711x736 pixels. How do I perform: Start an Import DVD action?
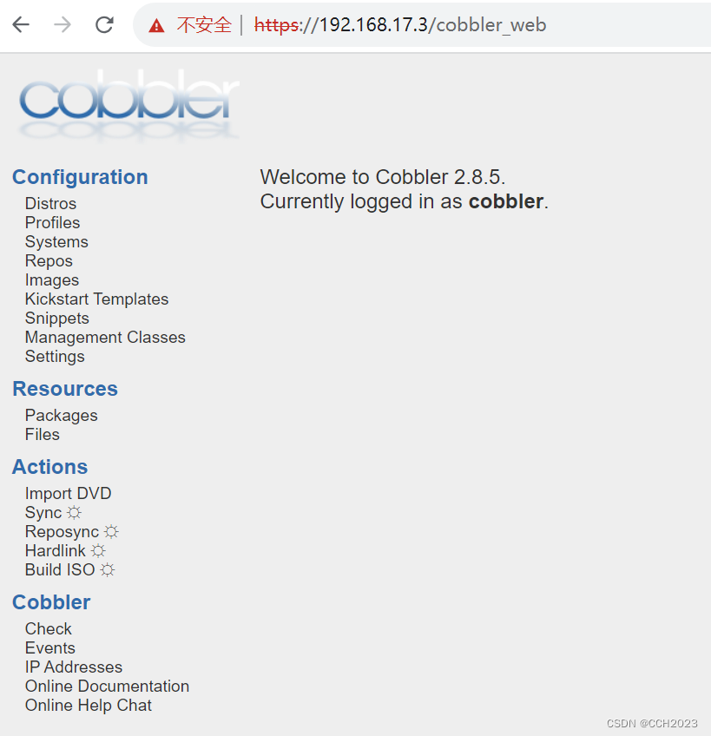pyautogui.click(x=68, y=493)
